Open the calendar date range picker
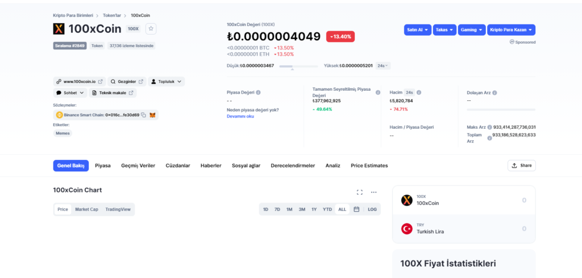 (x=356, y=209)
